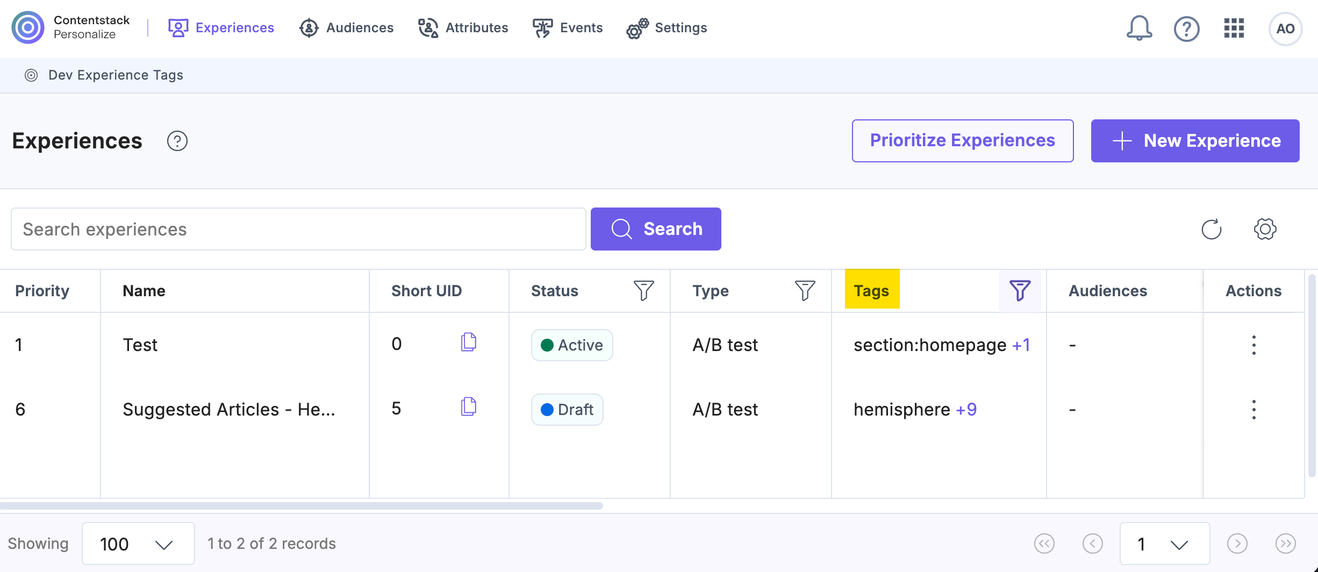Open the Tags column filter
The image size is (1318, 572).
[x=1020, y=290]
